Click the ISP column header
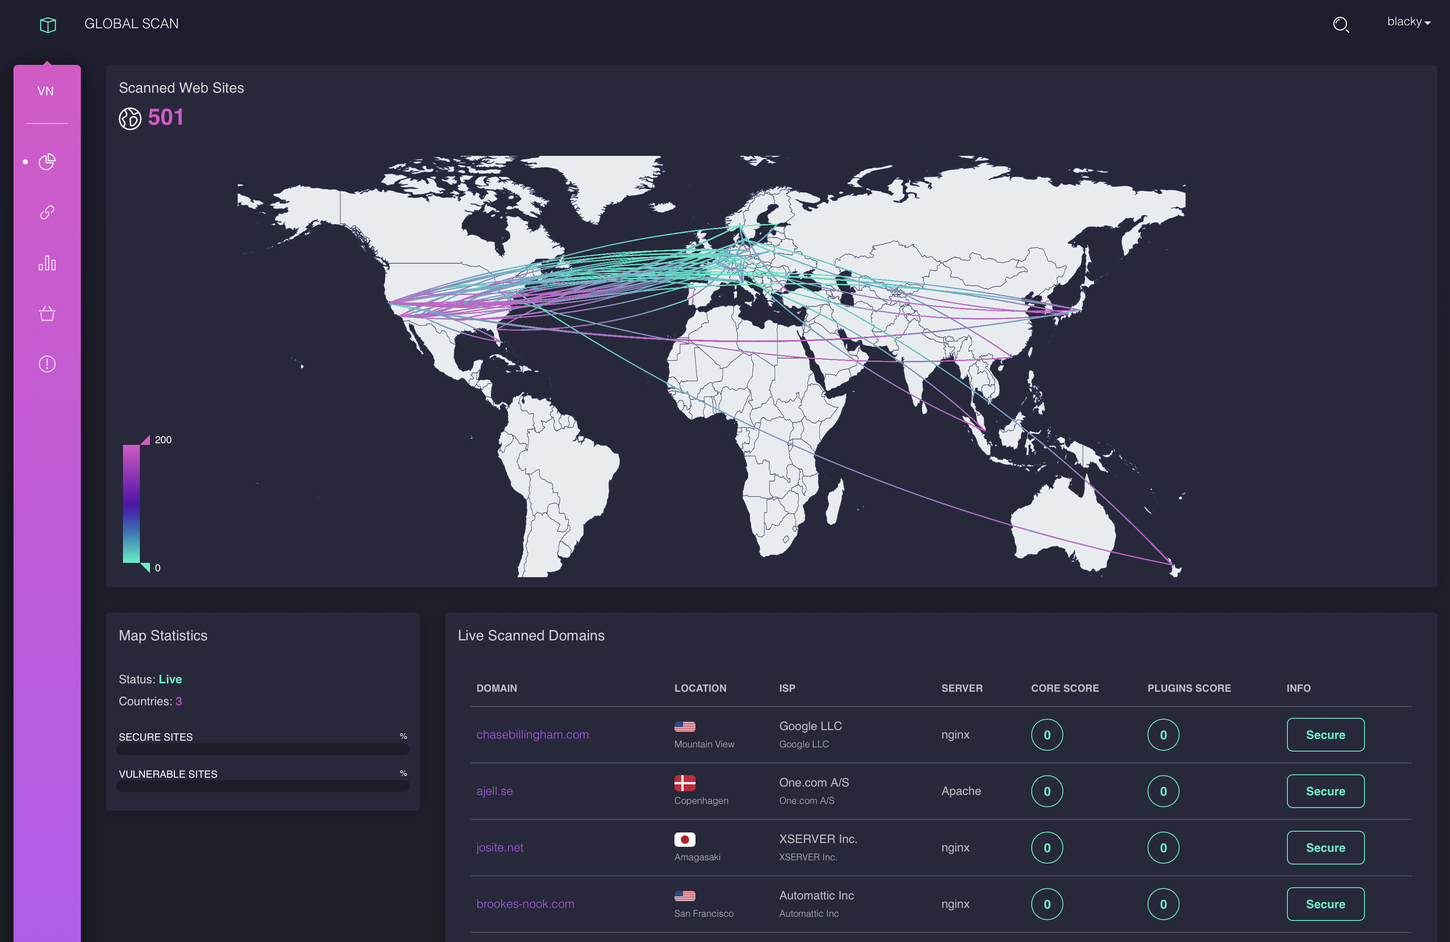 pos(787,688)
